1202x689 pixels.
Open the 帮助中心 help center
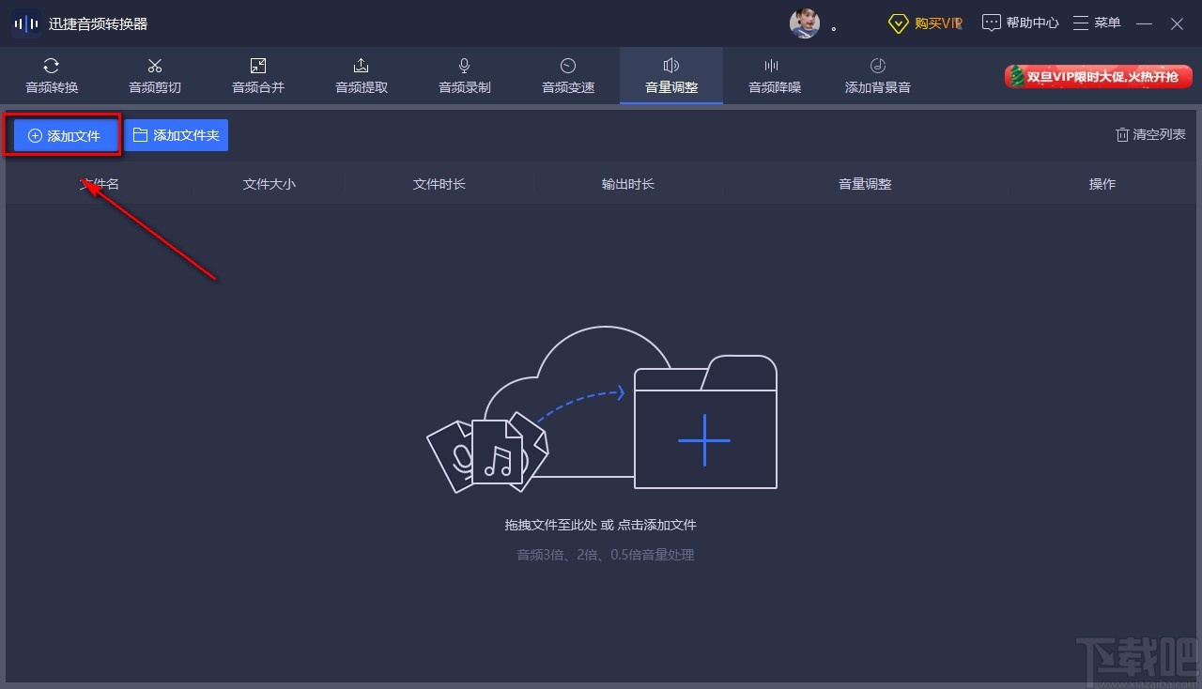[x=1020, y=22]
